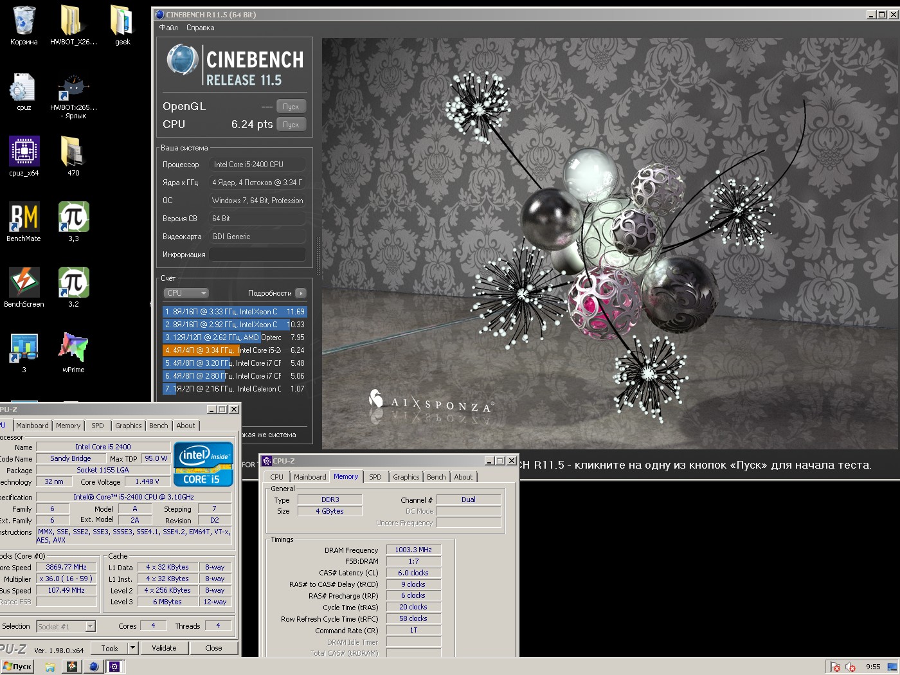The height and width of the screenshot is (675, 900).
Task: Run the CPU test with Пуск button
Action: [291, 125]
